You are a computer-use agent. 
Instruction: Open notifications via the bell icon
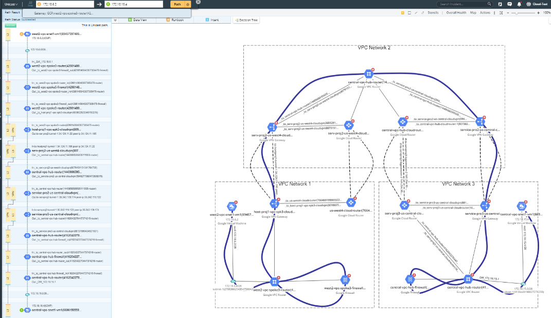coord(519,4)
